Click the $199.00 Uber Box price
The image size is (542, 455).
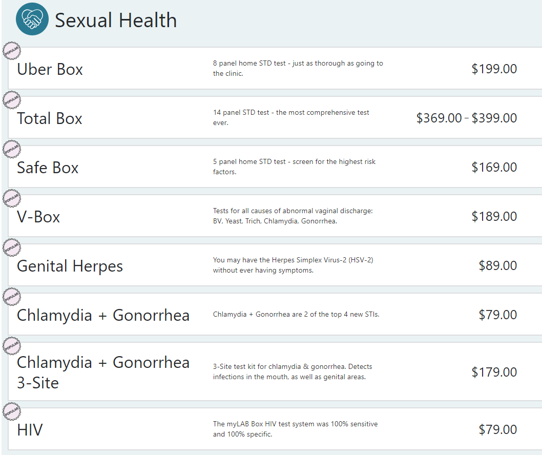pyautogui.click(x=494, y=69)
